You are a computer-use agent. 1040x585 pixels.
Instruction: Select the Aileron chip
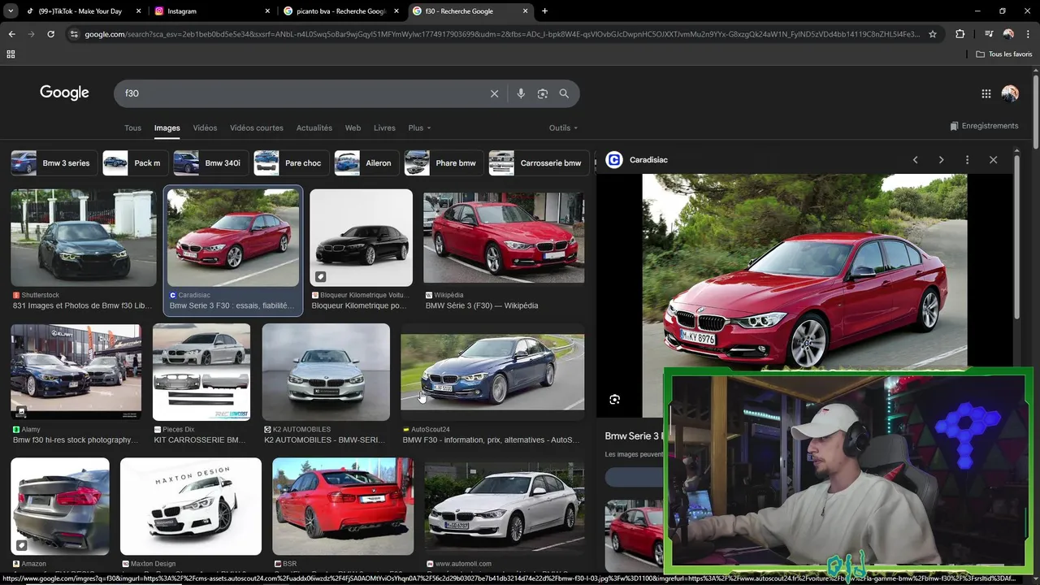[366, 162]
